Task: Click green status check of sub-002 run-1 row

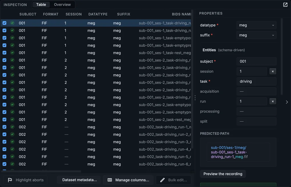Action: click(x=12, y=127)
